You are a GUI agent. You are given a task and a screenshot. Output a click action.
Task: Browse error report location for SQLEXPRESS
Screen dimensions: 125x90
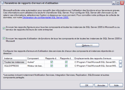tap(120, 66)
